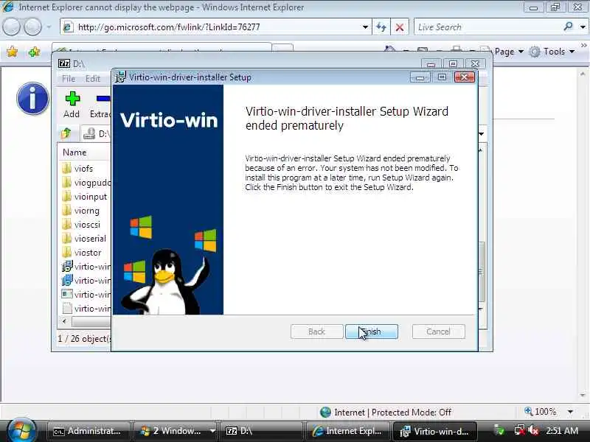Open the IE Tools menu
The width and height of the screenshot is (590, 442).
coord(552,52)
